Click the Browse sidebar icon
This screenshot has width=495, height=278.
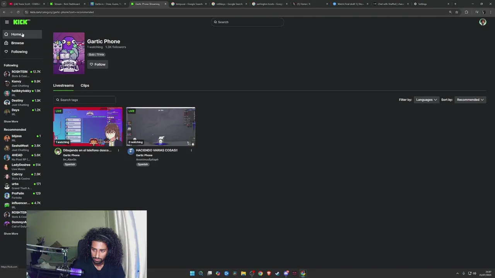point(6,43)
